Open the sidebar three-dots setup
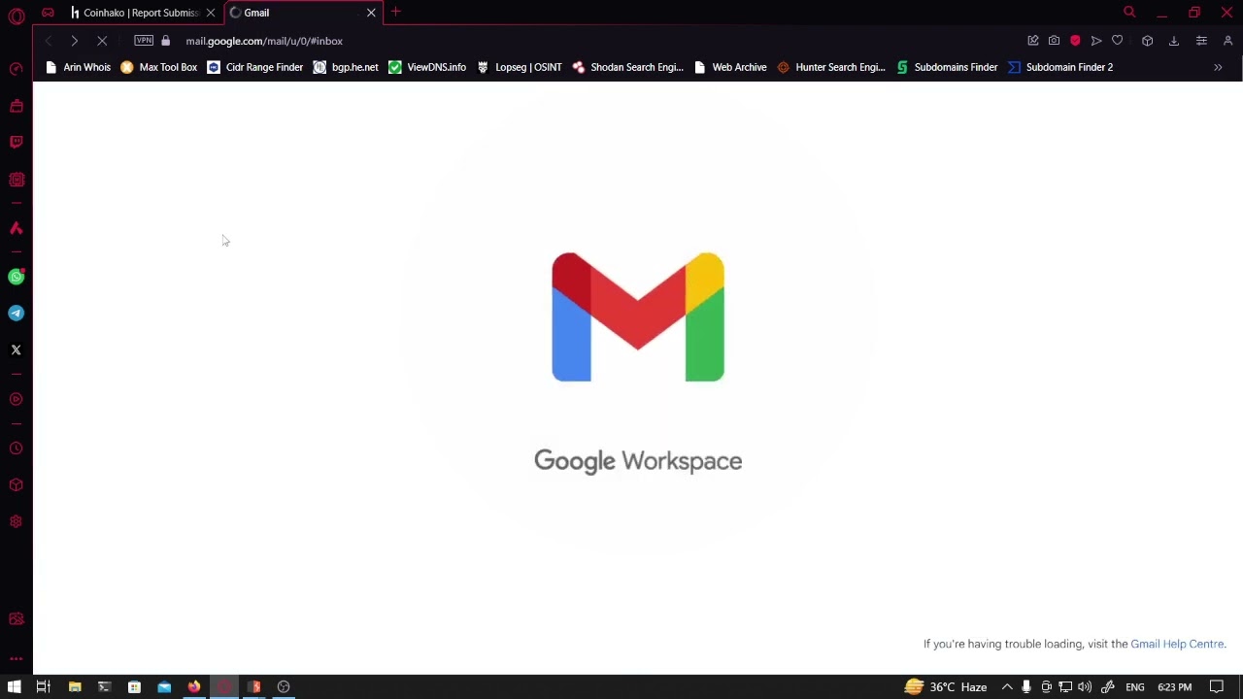The height and width of the screenshot is (699, 1243). click(x=17, y=659)
